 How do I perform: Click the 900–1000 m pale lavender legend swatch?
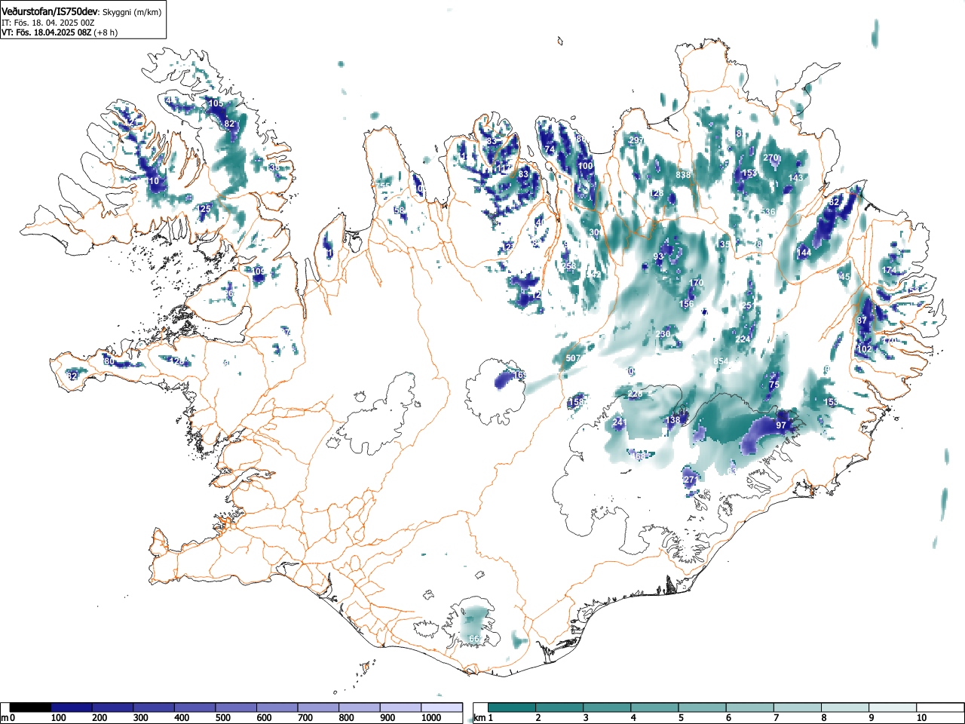coord(401,707)
